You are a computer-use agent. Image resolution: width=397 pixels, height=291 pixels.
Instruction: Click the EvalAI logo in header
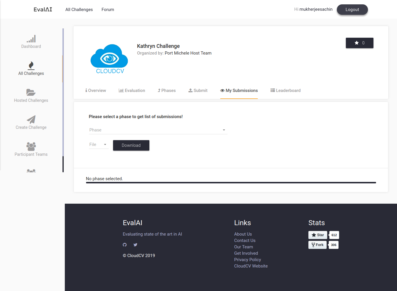(x=43, y=10)
